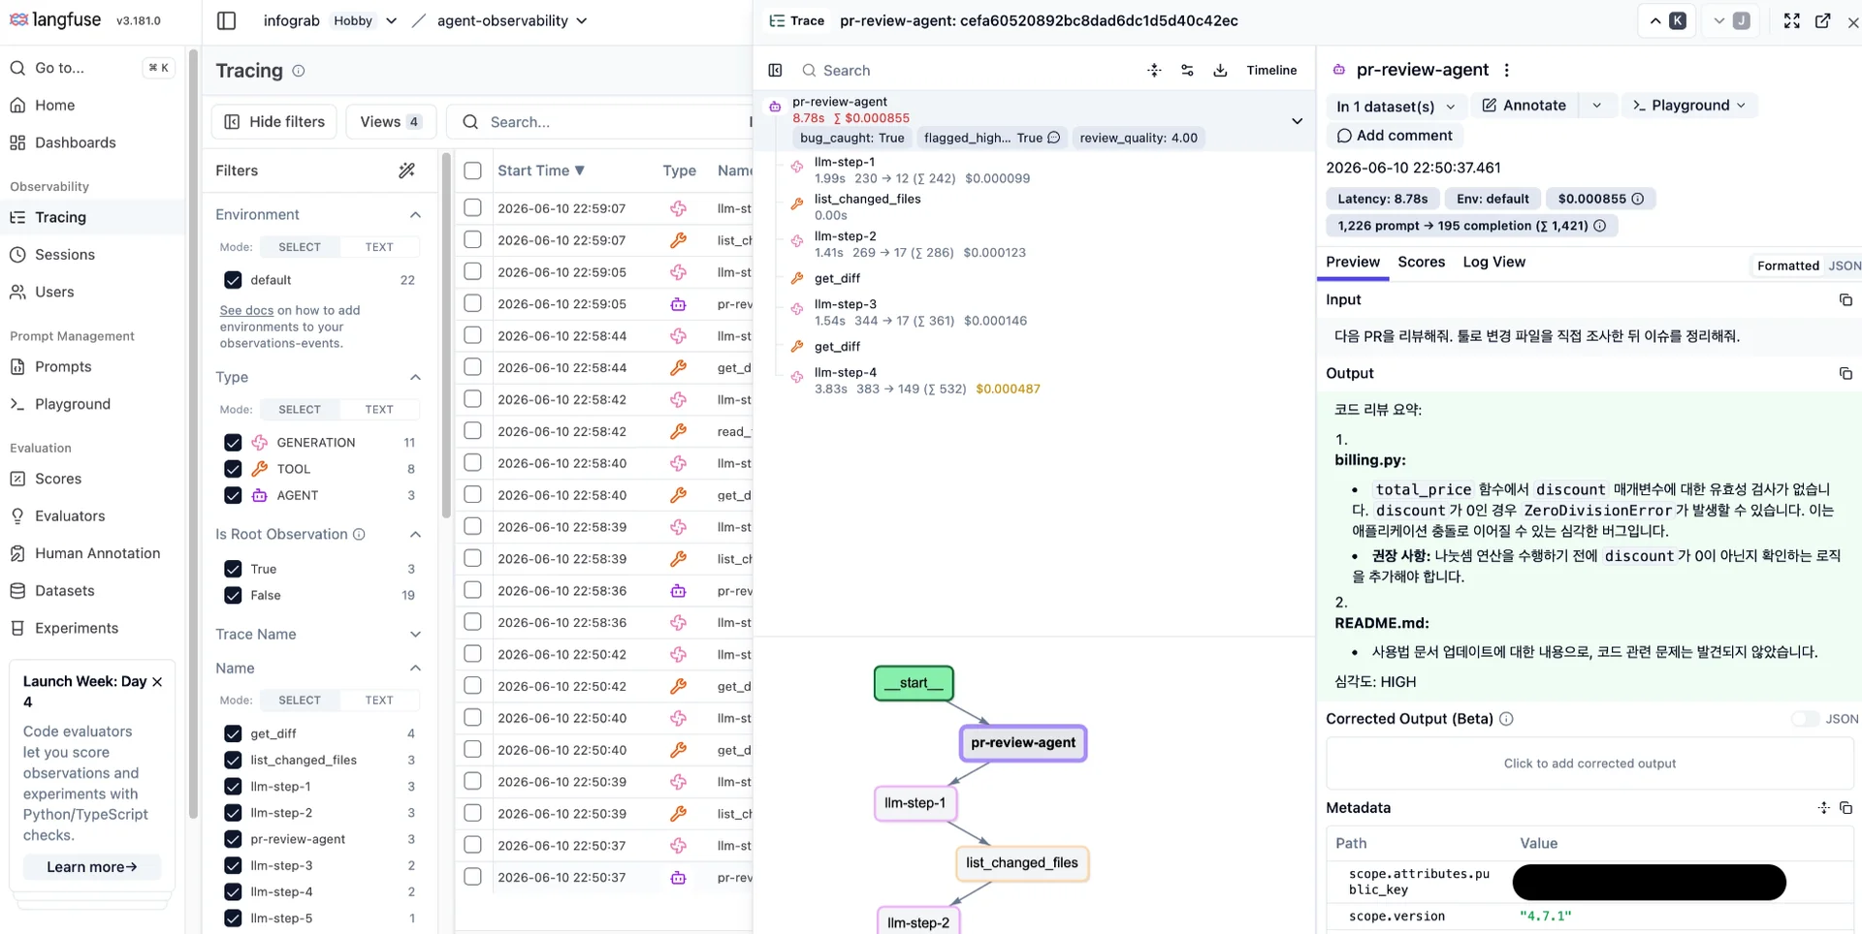
Task: Click the corrected output field
Action: click(1589, 763)
